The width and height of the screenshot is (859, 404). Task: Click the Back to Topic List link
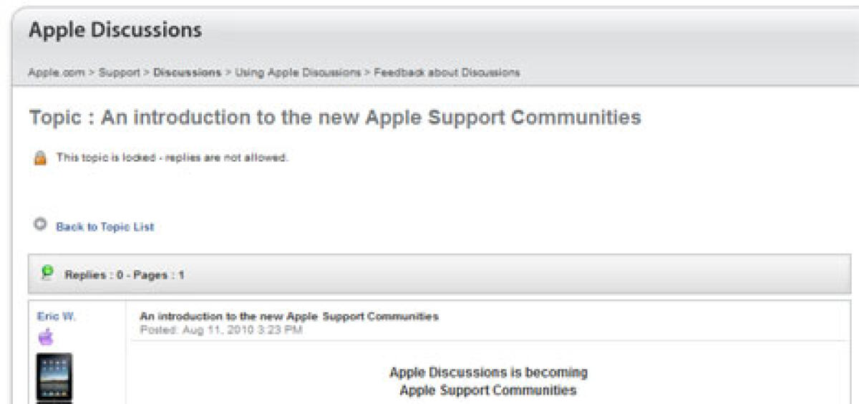click(x=105, y=227)
